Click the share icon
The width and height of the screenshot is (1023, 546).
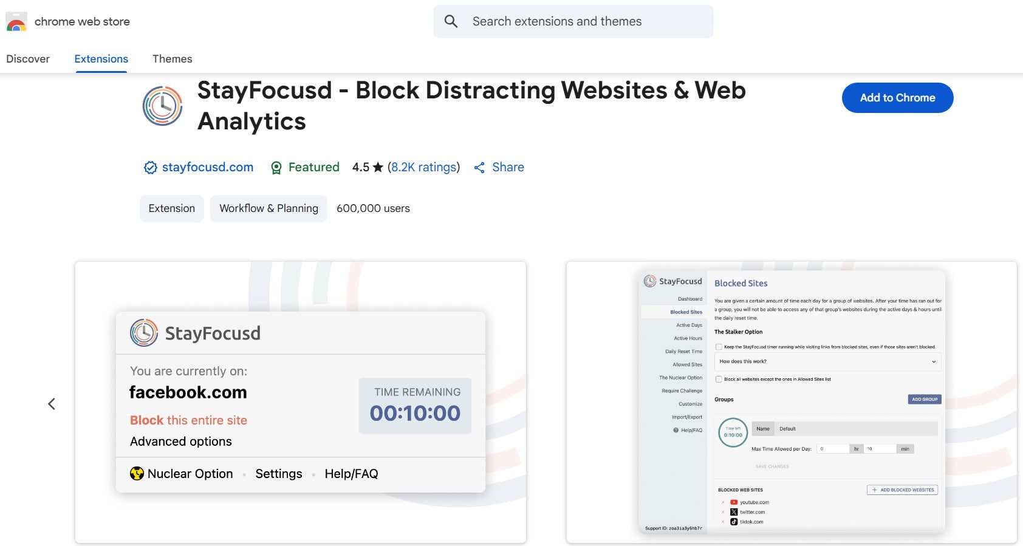click(x=479, y=168)
